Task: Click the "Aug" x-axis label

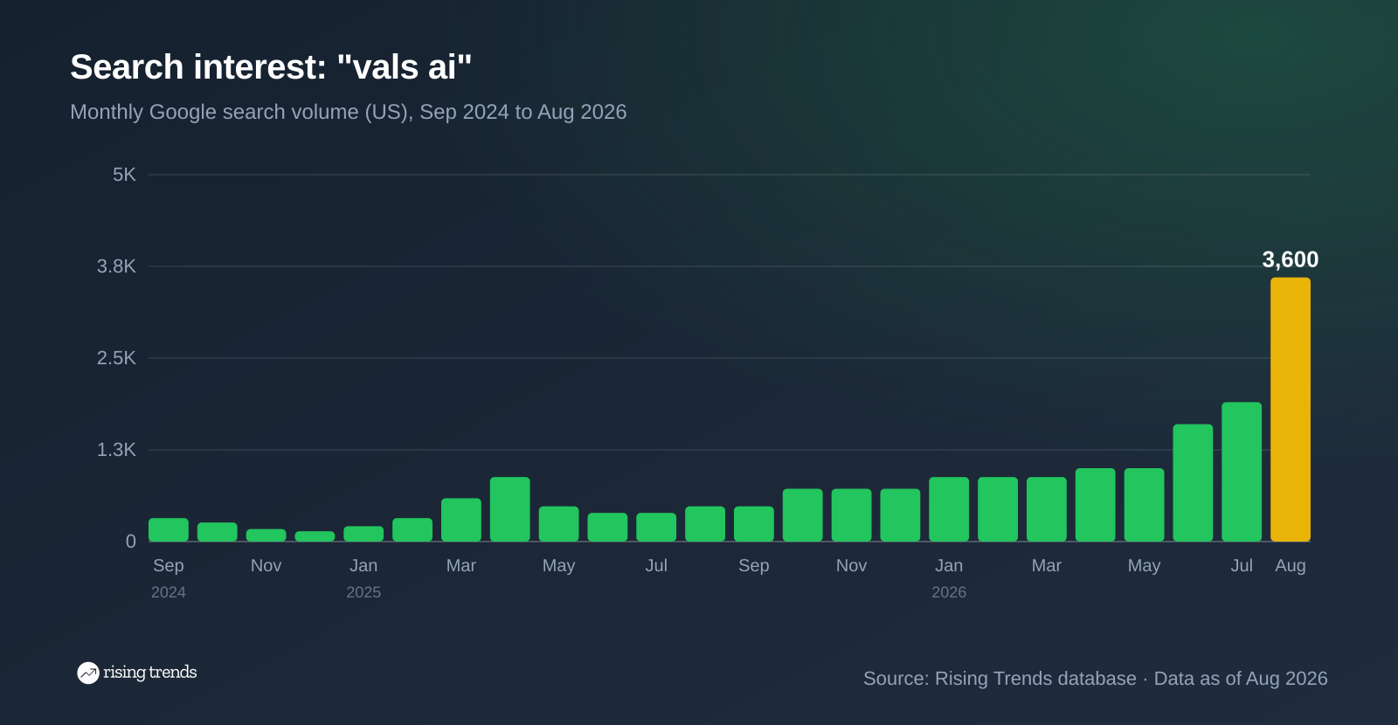Action: pyautogui.click(x=1291, y=565)
